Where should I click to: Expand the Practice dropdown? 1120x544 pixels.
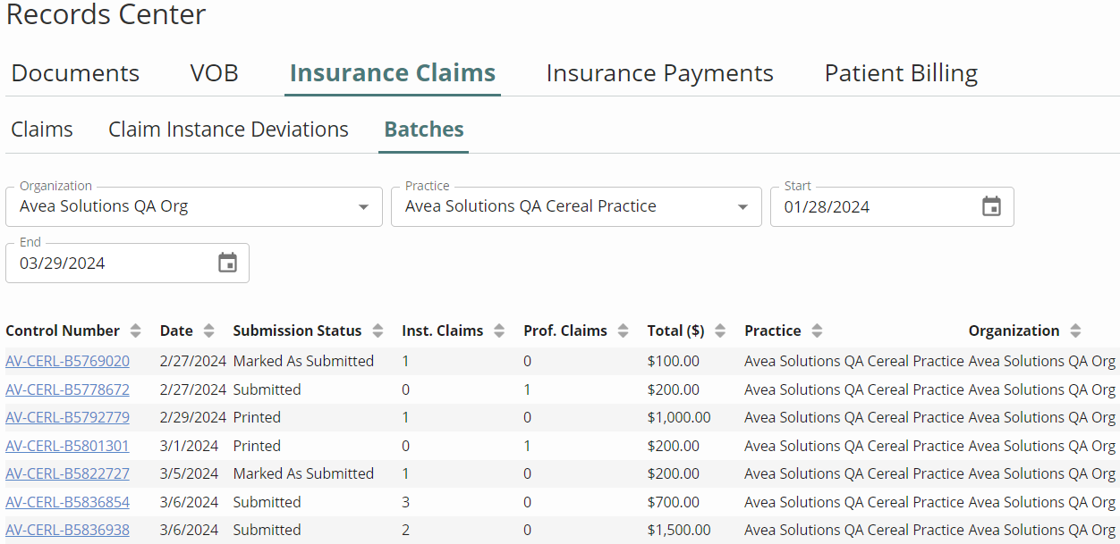742,207
